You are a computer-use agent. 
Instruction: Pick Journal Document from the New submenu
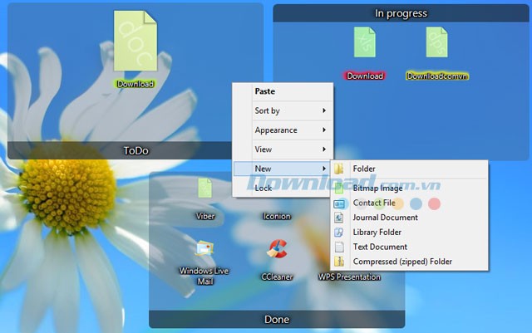[385, 218]
